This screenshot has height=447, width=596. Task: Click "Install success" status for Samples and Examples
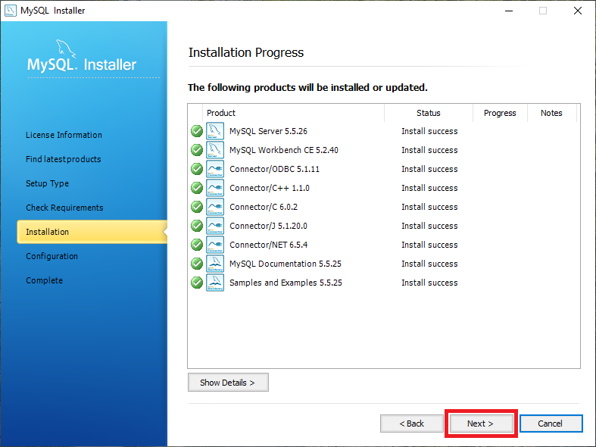pyautogui.click(x=429, y=283)
